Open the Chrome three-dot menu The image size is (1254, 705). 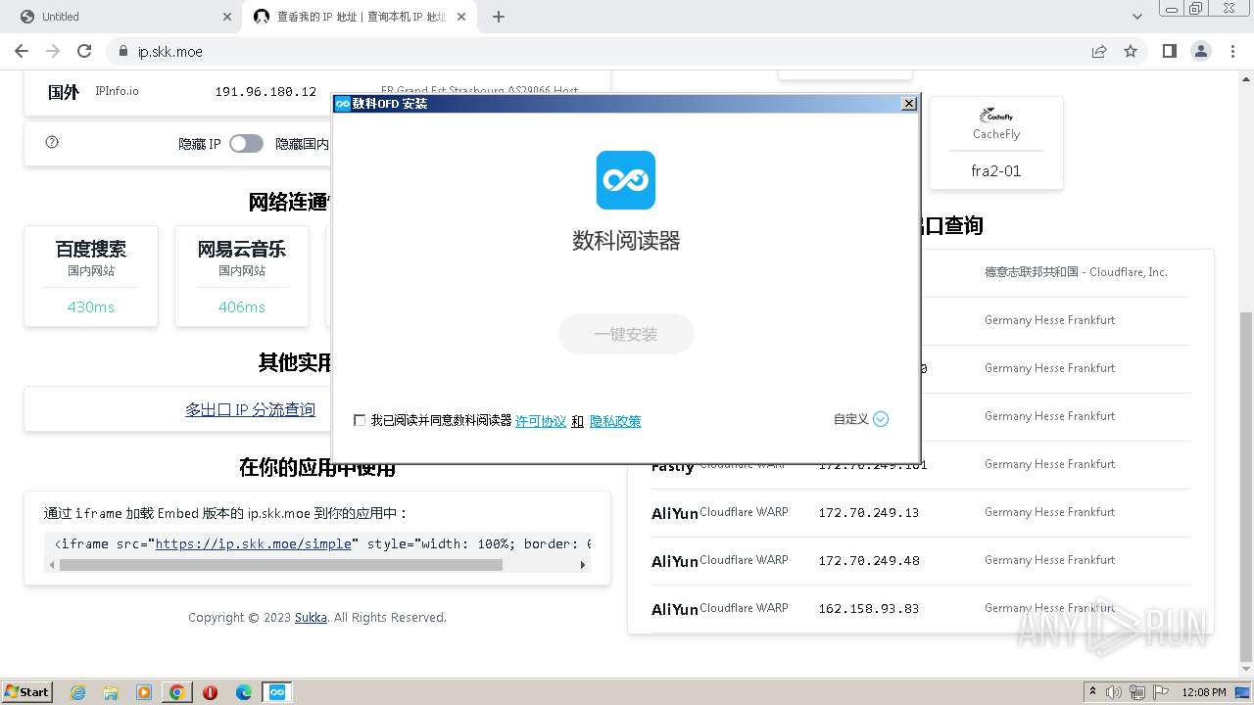(1231, 51)
